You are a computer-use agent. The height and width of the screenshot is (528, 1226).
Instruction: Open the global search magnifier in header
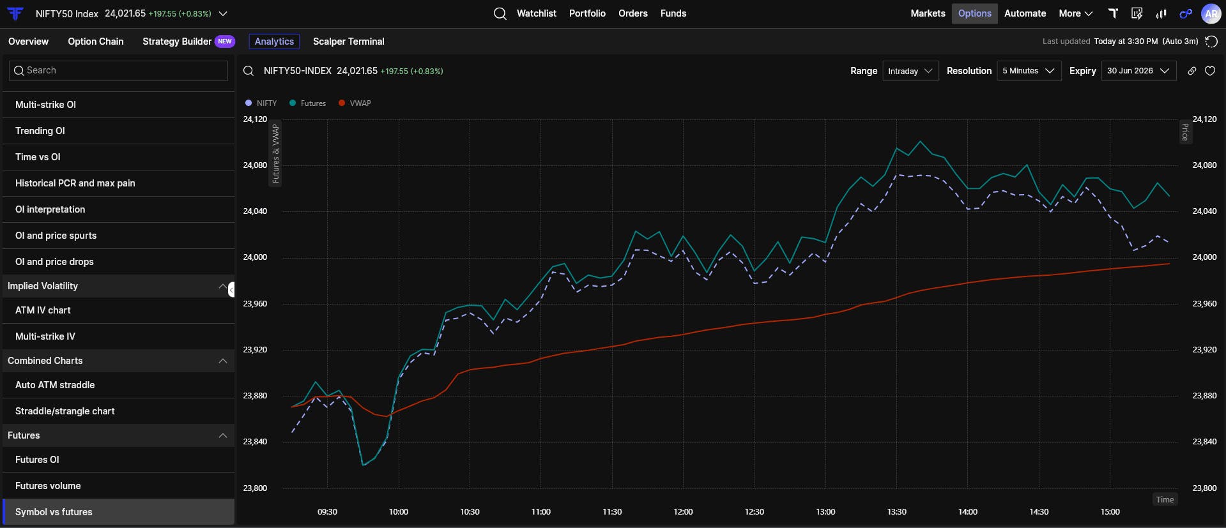coord(500,13)
